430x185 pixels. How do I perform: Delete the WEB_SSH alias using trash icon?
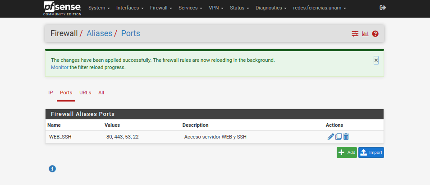pos(346,137)
